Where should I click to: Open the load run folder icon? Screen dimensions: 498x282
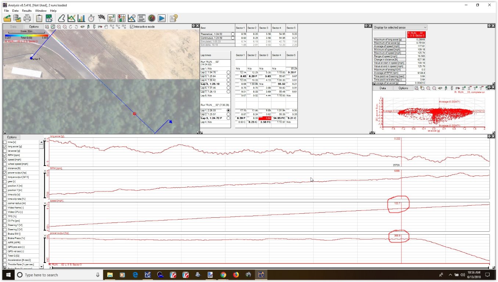(x=7, y=18)
